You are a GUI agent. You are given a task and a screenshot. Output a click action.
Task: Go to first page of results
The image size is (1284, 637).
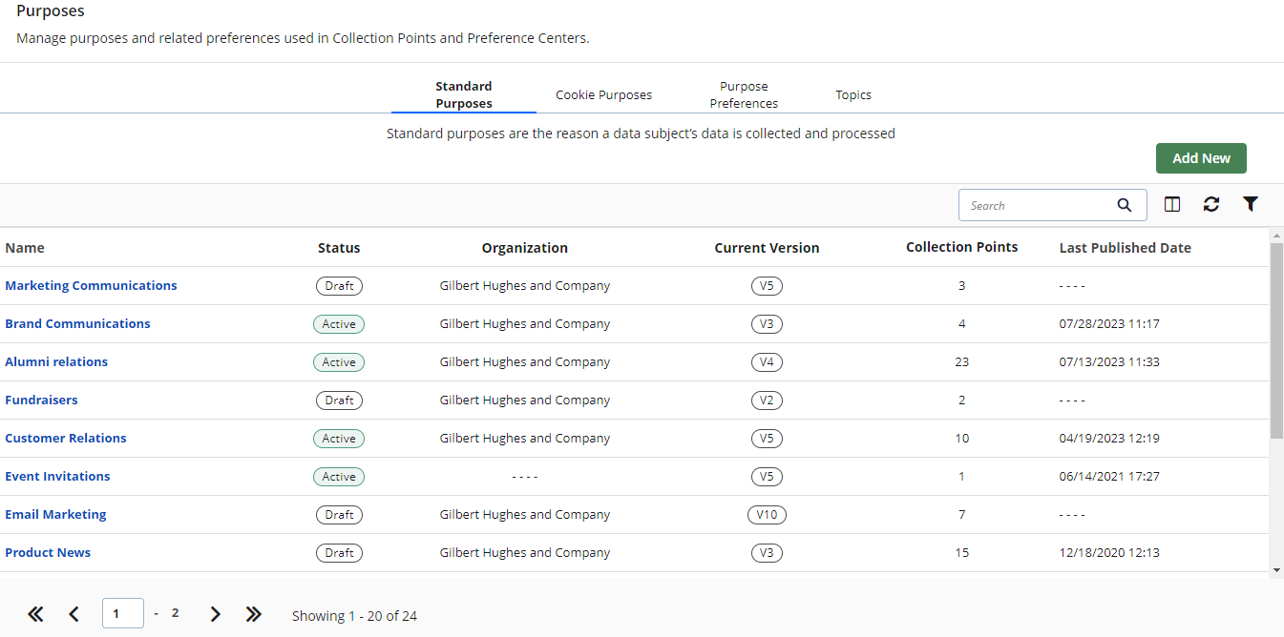[x=35, y=614]
